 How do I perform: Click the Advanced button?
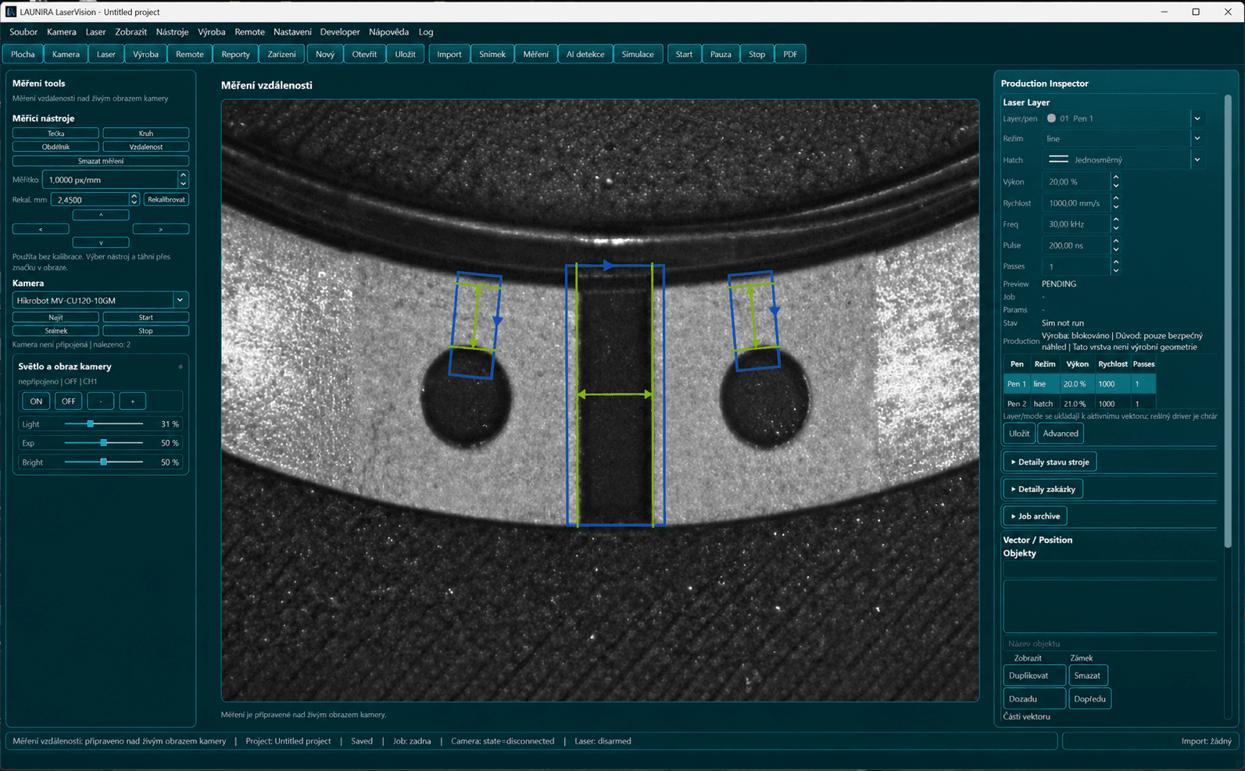tap(1060, 434)
